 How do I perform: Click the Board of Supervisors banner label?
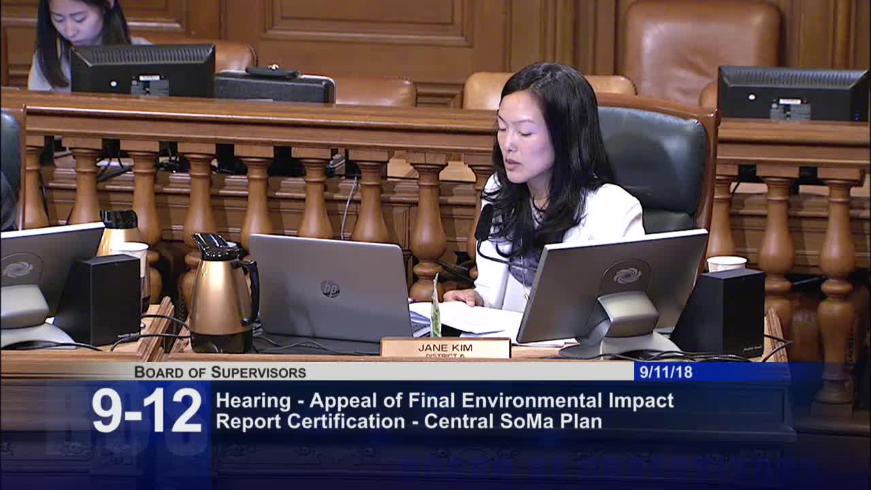point(220,372)
